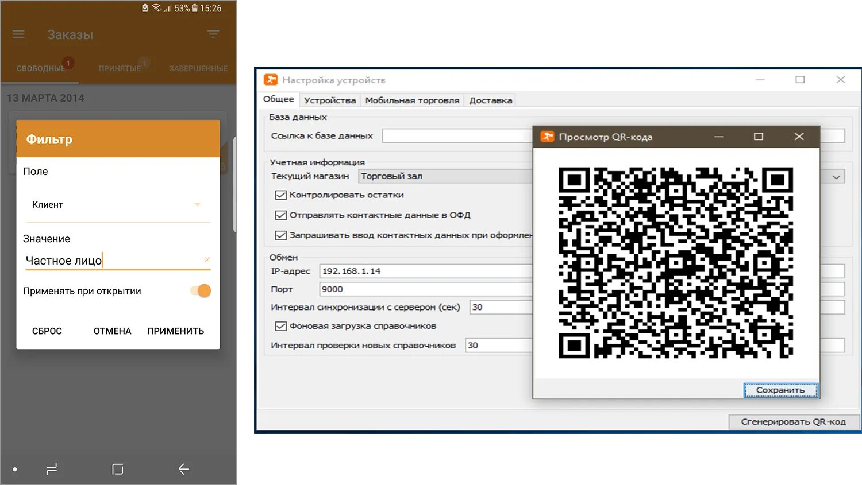Tap the Android back navigation arrow
862x485 pixels.
click(183, 469)
